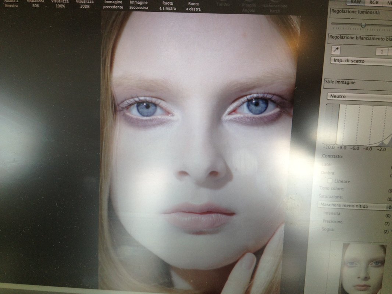Click the Tono colore label
Screen dimensions: 392x294
pyautogui.click(x=332, y=188)
